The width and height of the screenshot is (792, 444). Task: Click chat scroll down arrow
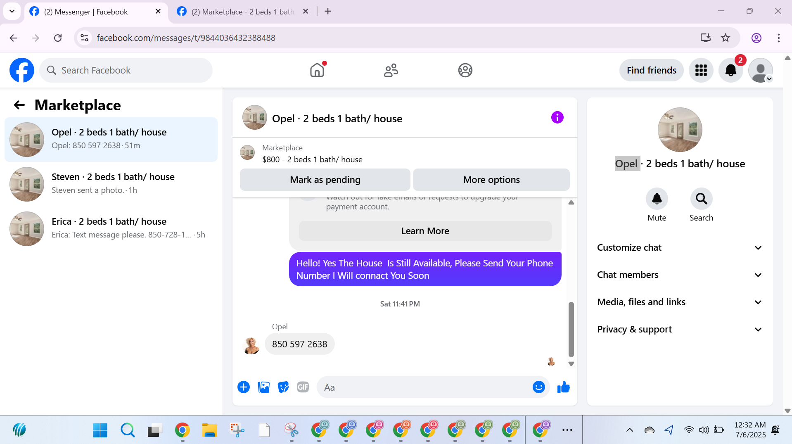click(x=571, y=364)
